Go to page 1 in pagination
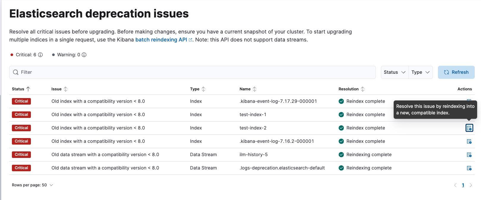 [x=463, y=185]
